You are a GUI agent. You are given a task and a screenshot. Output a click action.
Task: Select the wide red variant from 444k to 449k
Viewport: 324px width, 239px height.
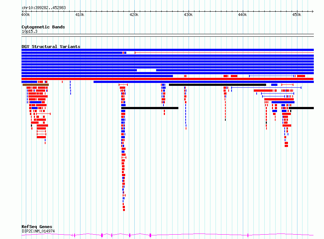coord(279,99)
